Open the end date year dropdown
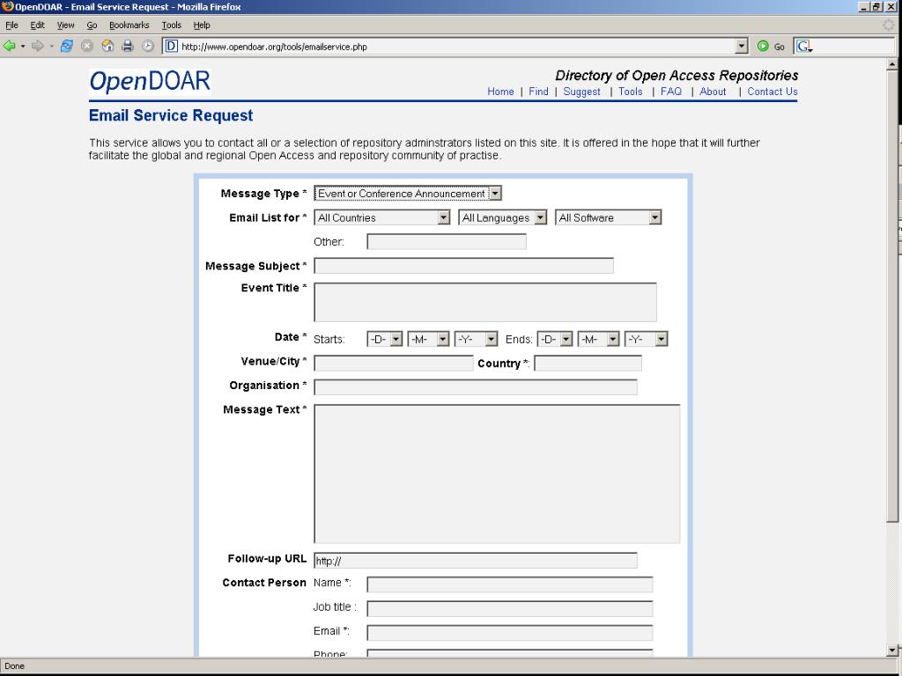The image size is (902, 676). tap(646, 339)
